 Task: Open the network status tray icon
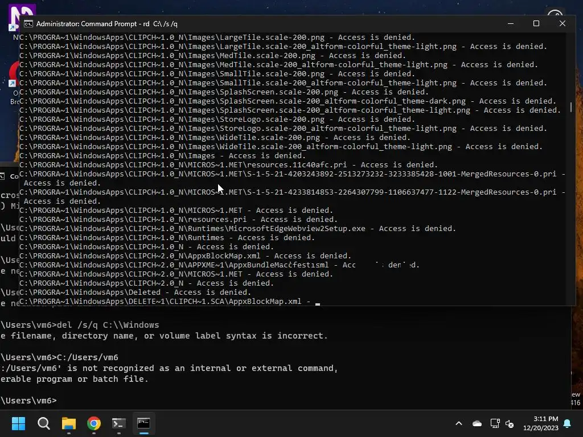coord(495,423)
